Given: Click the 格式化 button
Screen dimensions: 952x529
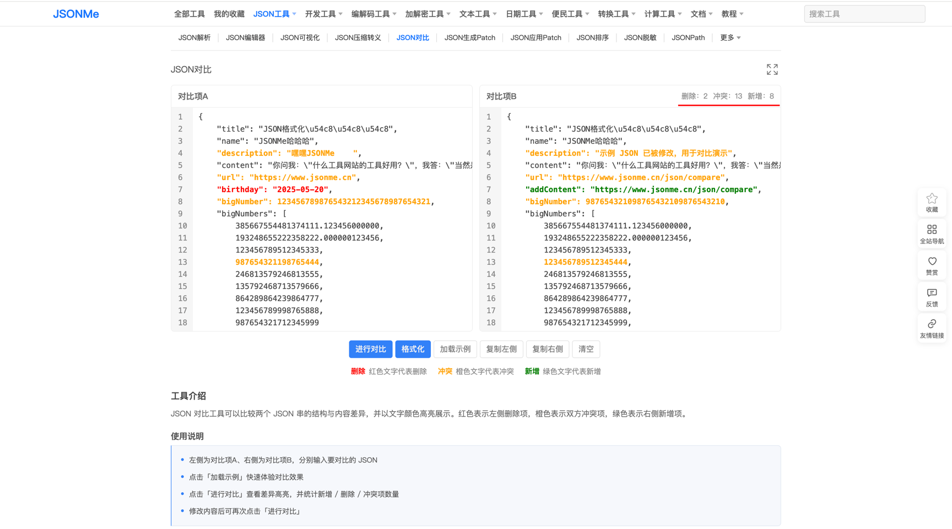Looking at the screenshot, I should [x=413, y=349].
